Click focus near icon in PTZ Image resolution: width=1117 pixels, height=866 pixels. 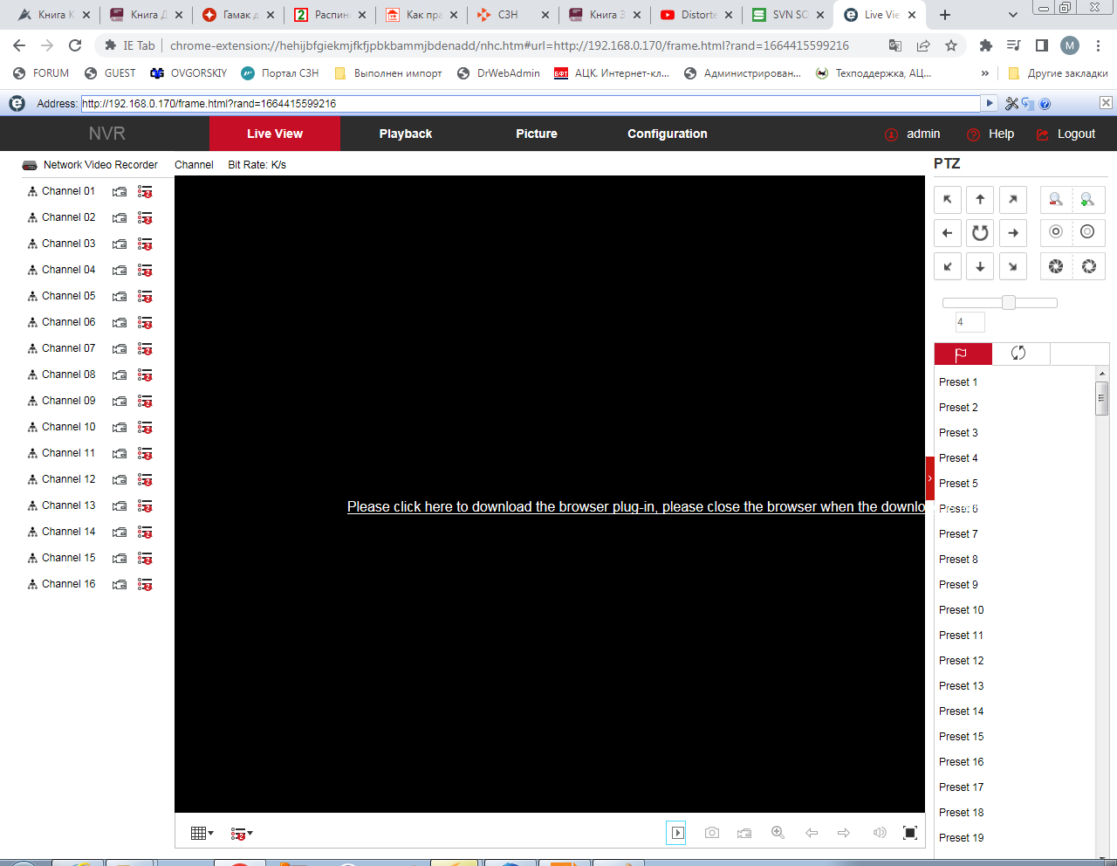(1056, 232)
